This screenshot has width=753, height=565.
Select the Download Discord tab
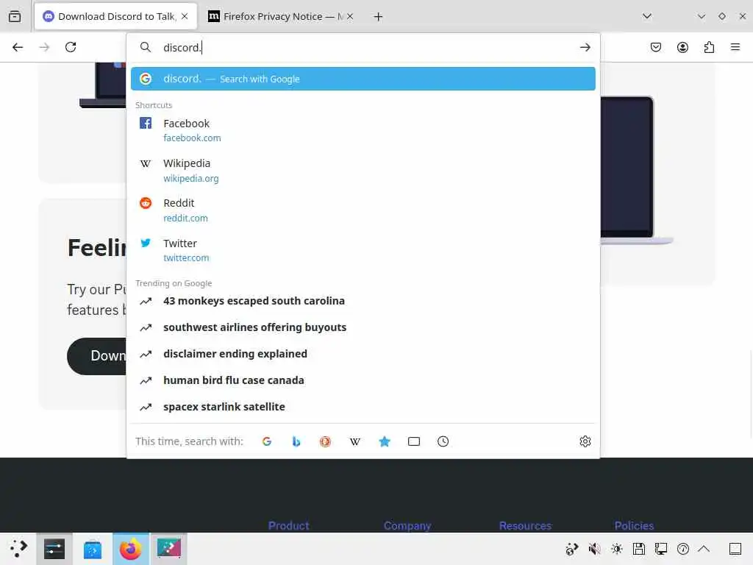[115, 16]
